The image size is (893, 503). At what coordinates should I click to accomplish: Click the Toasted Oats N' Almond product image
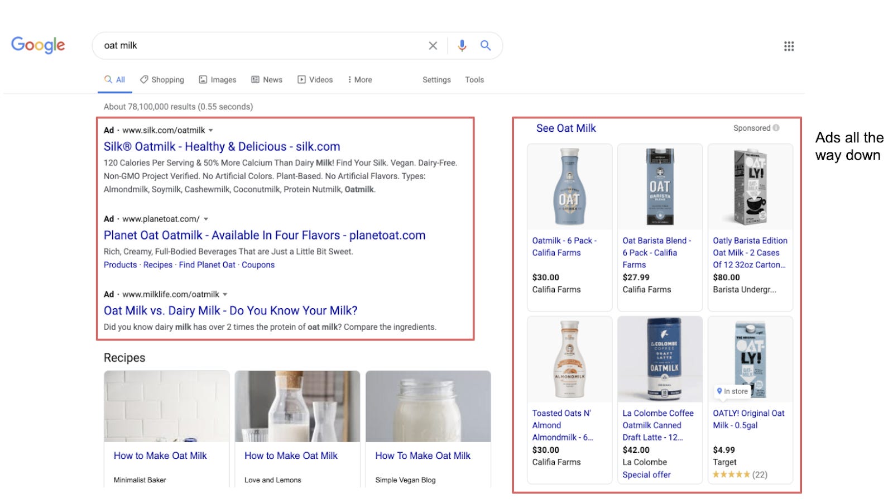tap(569, 360)
